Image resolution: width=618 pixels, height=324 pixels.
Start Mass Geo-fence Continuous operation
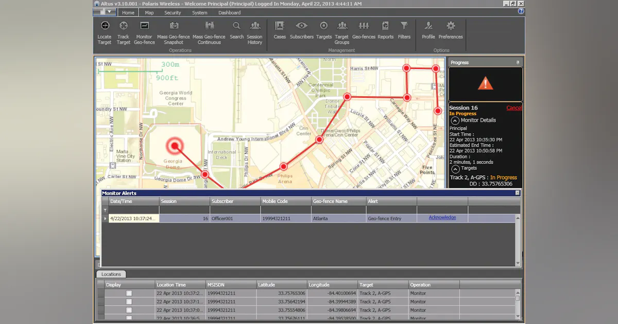(x=209, y=26)
